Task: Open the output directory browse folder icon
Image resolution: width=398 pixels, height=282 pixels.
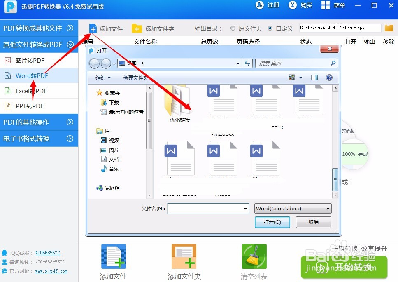Action: (389, 28)
